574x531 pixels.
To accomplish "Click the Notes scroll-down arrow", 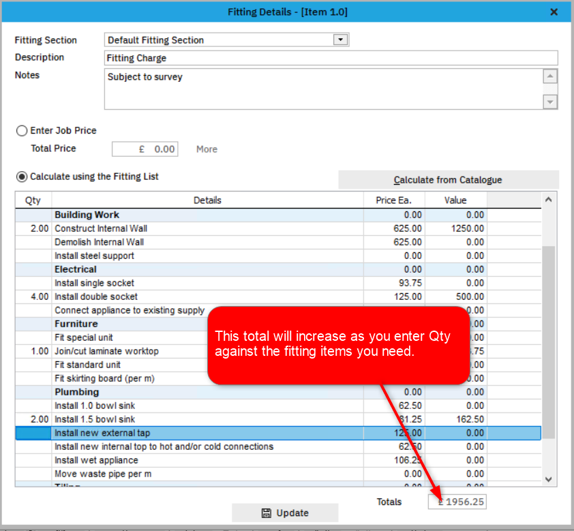I will pyautogui.click(x=551, y=102).
